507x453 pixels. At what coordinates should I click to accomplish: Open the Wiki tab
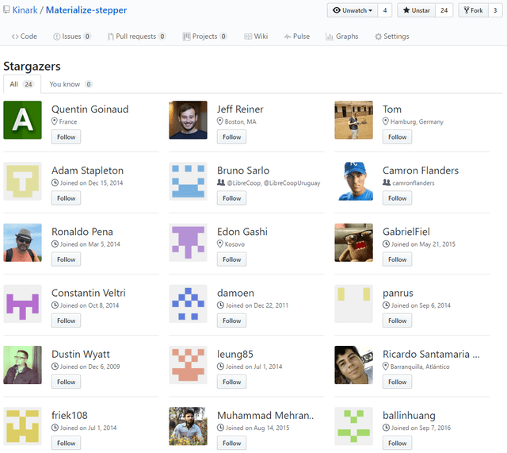pyautogui.click(x=256, y=36)
